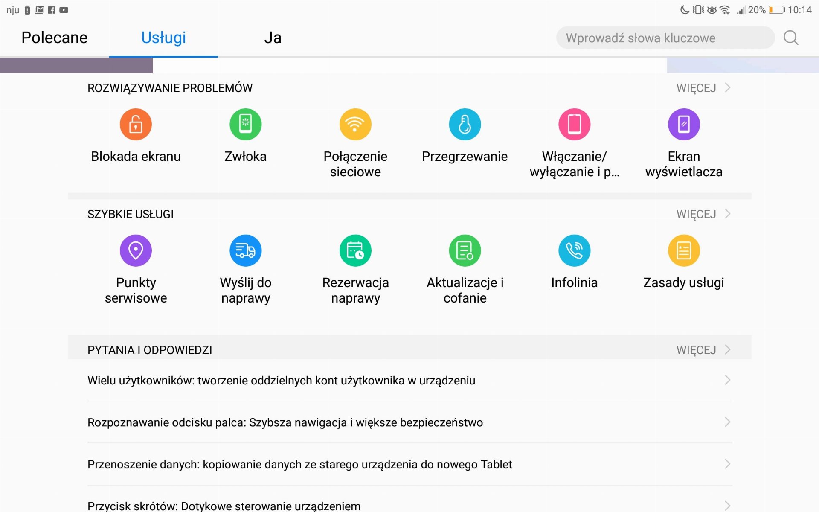The width and height of the screenshot is (819, 512).
Task: Open Zasady usługi document icon
Action: (684, 250)
